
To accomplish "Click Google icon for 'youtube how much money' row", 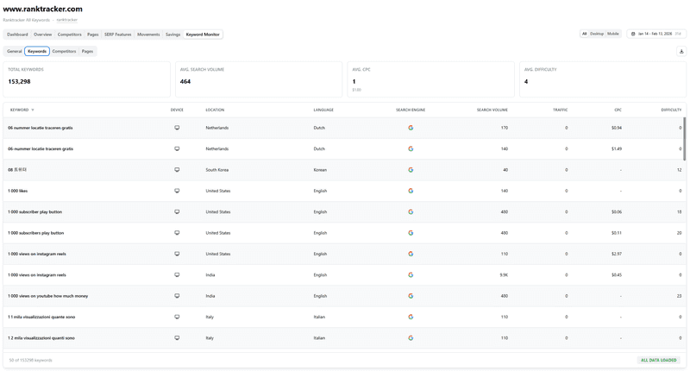I will point(411,296).
